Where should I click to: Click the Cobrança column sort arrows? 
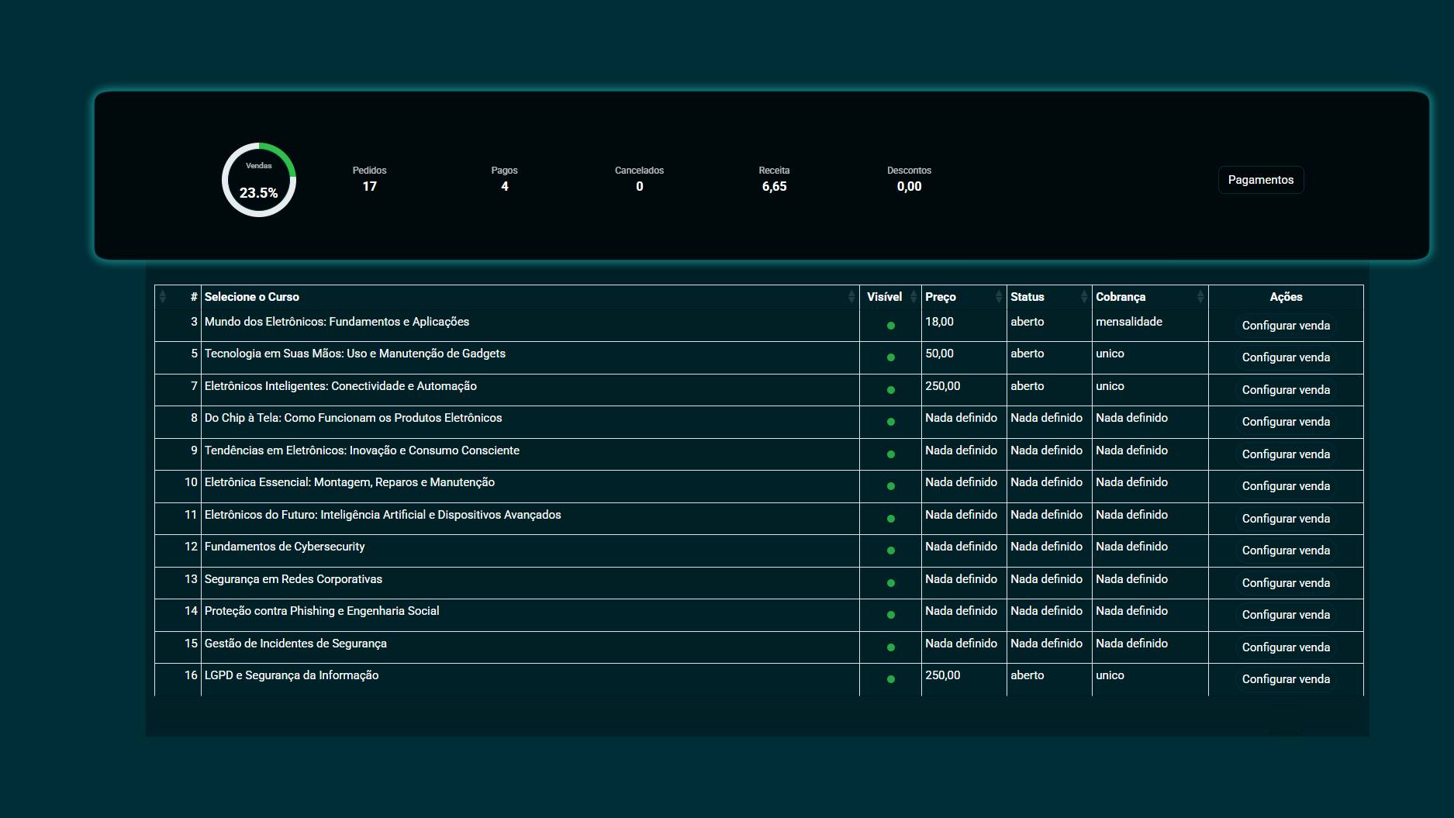click(x=1200, y=297)
